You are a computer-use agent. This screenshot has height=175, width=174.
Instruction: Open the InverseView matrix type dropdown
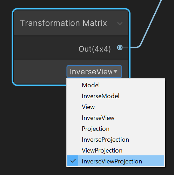(x=94, y=72)
